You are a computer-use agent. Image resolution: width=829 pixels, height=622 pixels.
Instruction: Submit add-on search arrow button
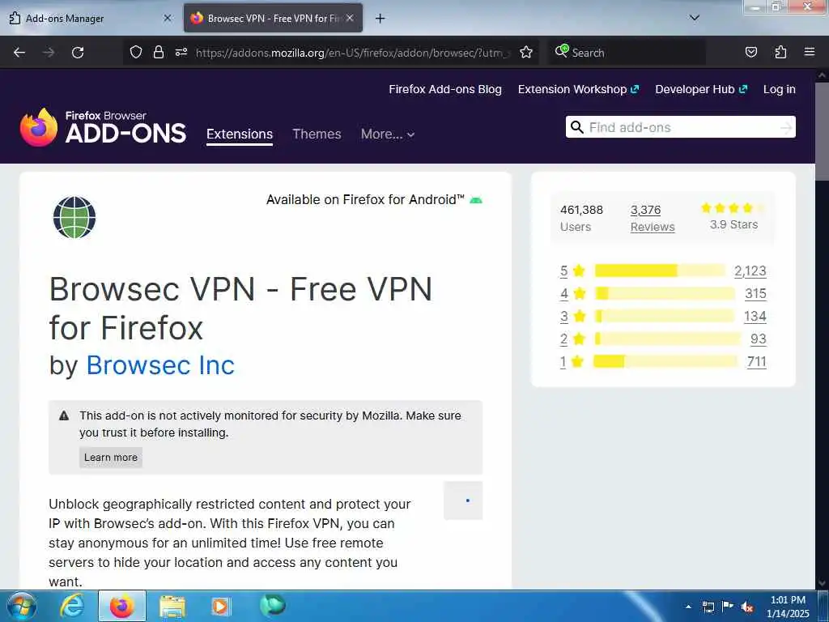(x=786, y=127)
